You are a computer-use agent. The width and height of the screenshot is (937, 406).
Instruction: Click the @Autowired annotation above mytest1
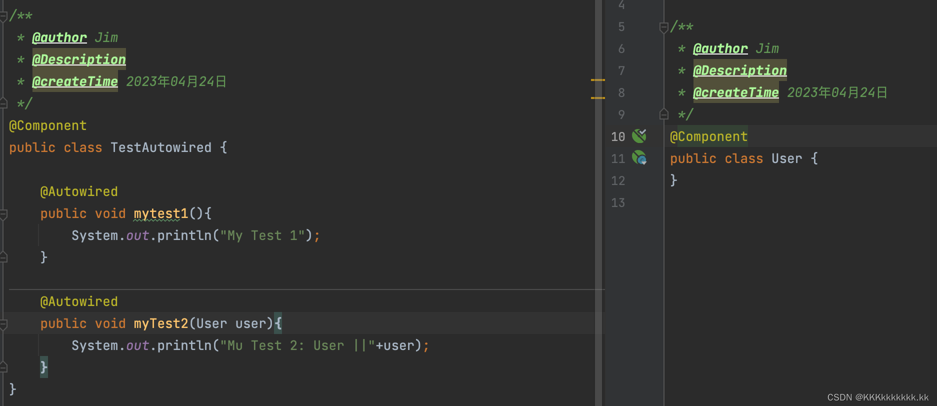click(79, 191)
